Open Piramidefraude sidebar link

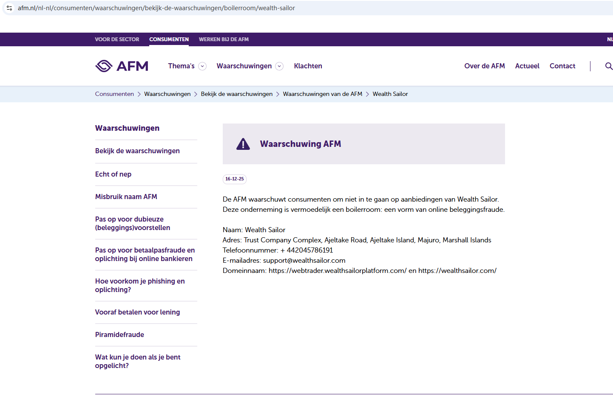(119, 335)
